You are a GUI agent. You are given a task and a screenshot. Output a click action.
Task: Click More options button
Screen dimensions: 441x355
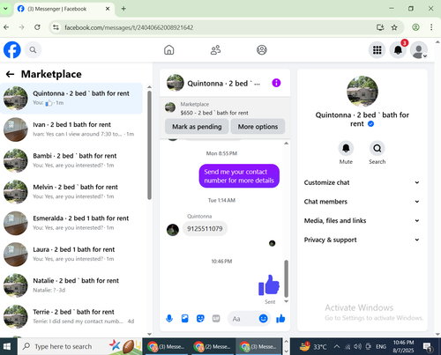click(258, 127)
